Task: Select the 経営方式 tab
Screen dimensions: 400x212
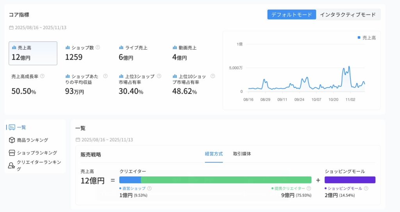Action: click(214, 154)
